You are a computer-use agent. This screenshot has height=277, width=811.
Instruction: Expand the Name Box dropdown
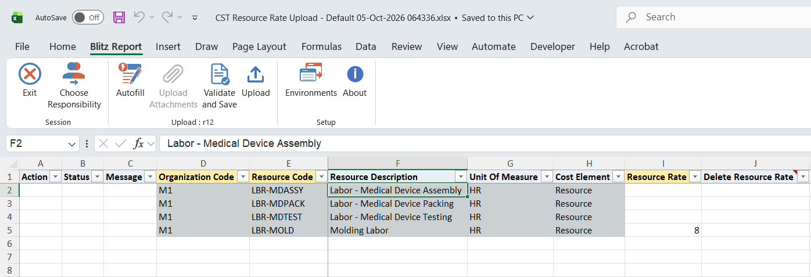pos(72,143)
